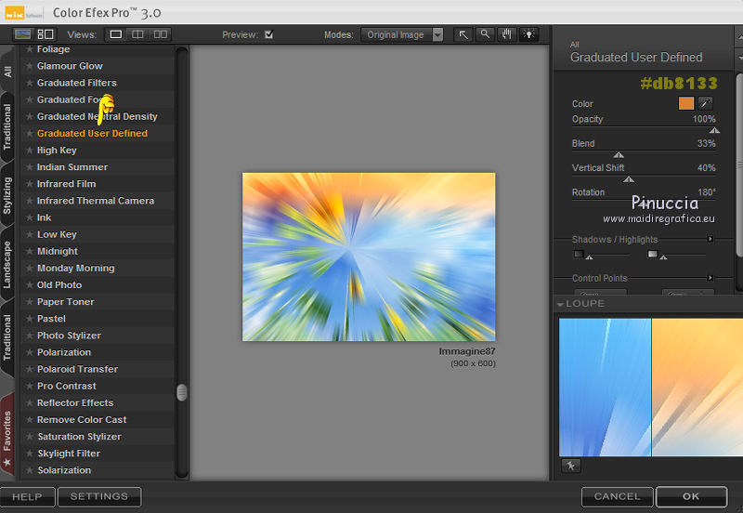
Task: Switch to split preview view
Action: click(x=138, y=34)
